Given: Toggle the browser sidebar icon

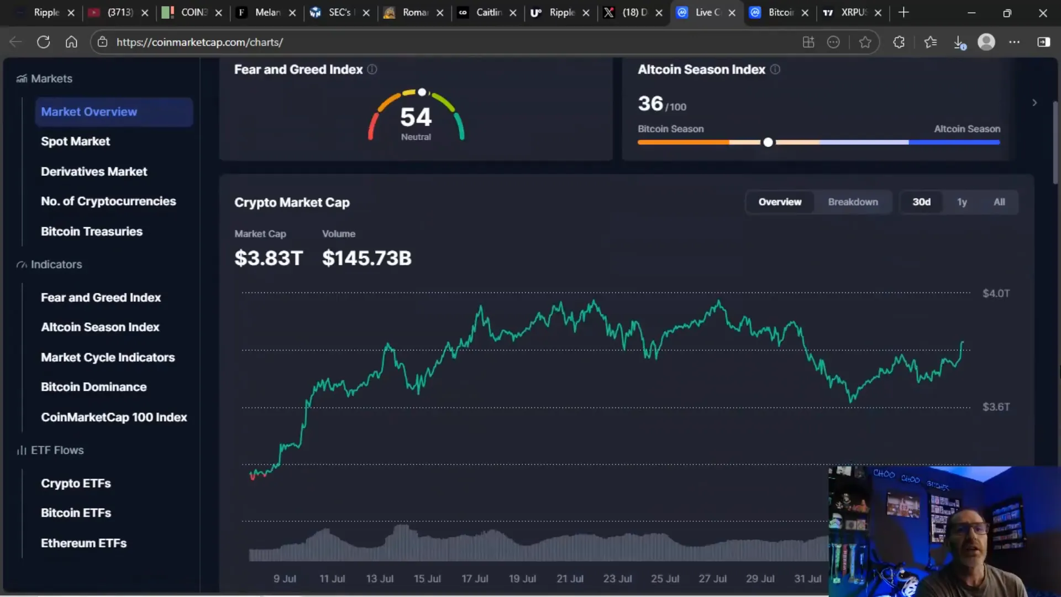Looking at the screenshot, I should pos(1044,42).
